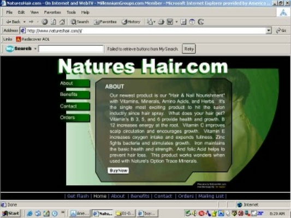291x218 pixels.
Task: Click the first system tray icon
Action: (188, 214)
